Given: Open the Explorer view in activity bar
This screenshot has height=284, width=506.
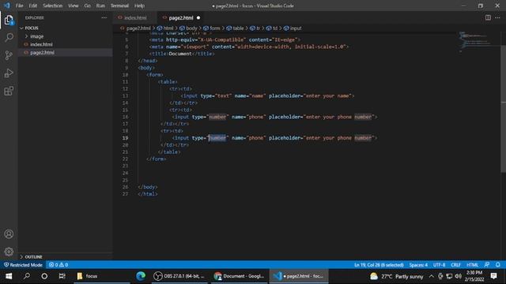Looking at the screenshot, I should (9, 20).
